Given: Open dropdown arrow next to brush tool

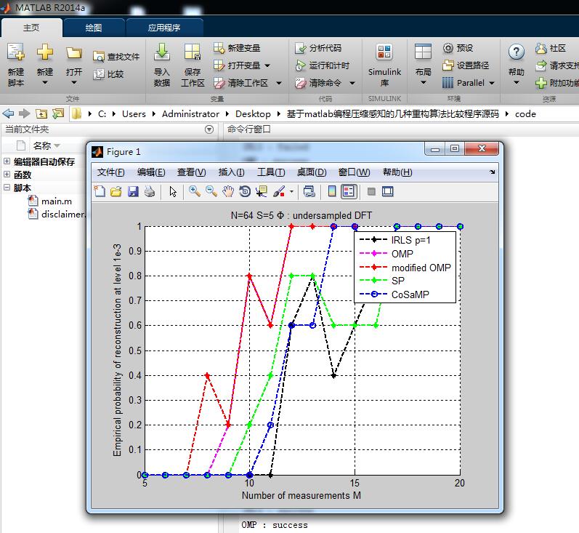Looking at the screenshot, I should click(292, 191).
